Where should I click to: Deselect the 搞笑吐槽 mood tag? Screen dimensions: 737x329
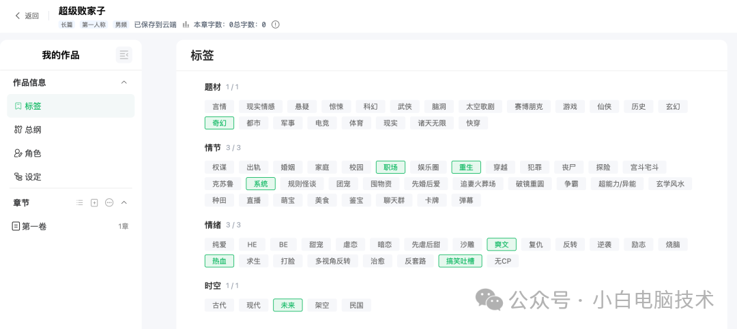460,261
